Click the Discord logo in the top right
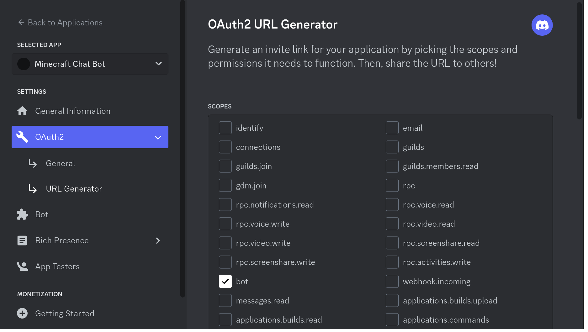Image resolution: width=588 pixels, height=332 pixels. coord(542,25)
